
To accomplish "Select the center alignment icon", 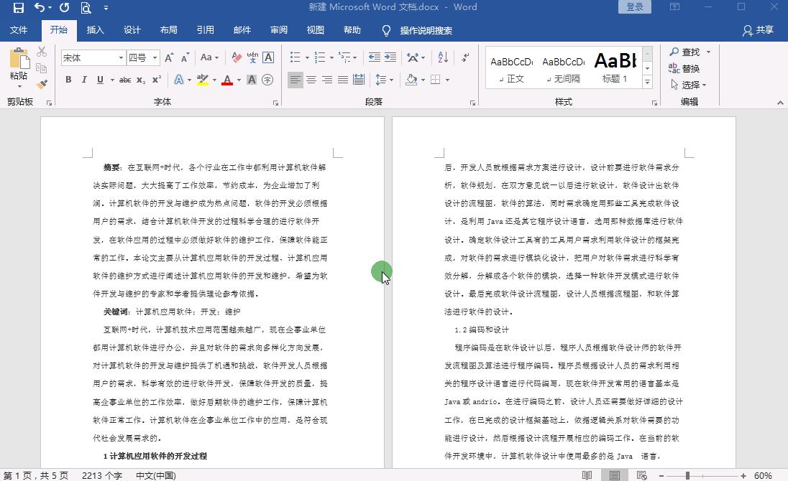I will point(310,80).
